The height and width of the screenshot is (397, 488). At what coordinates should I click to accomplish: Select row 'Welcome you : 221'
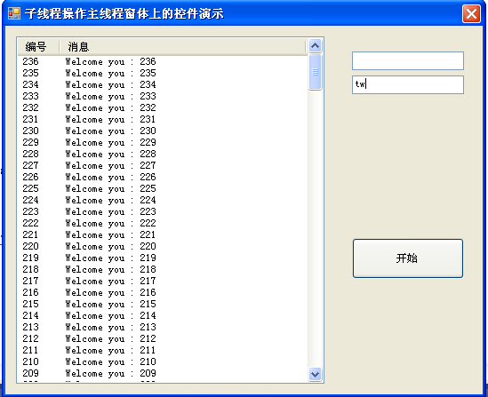tap(163, 234)
